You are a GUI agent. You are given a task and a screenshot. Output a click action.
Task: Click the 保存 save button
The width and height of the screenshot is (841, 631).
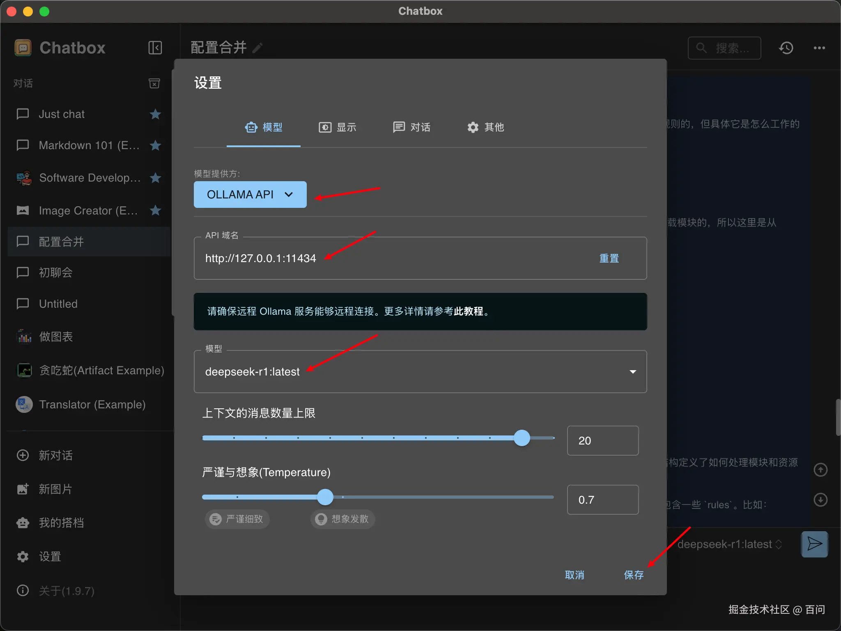point(634,575)
